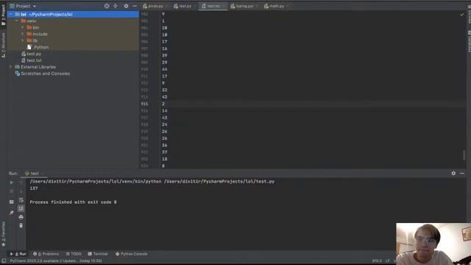471x265 pixels.
Task: Pin the Run tab
Action: pyautogui.click(x=12, y=213)
